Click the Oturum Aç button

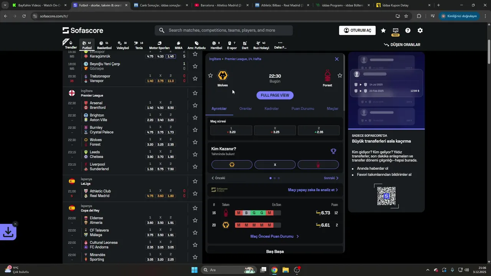click(x=357, y=30)
